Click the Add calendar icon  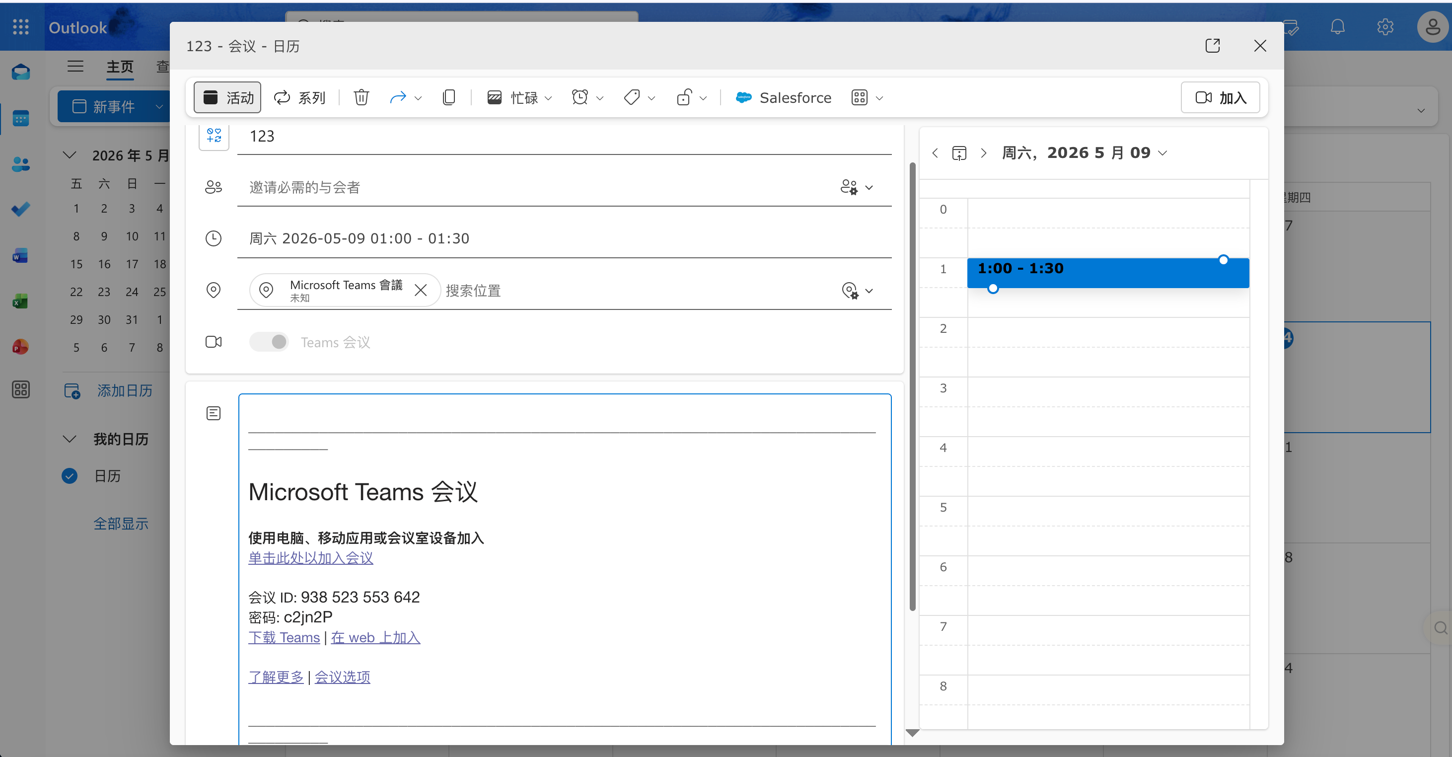tap(72, 390)
